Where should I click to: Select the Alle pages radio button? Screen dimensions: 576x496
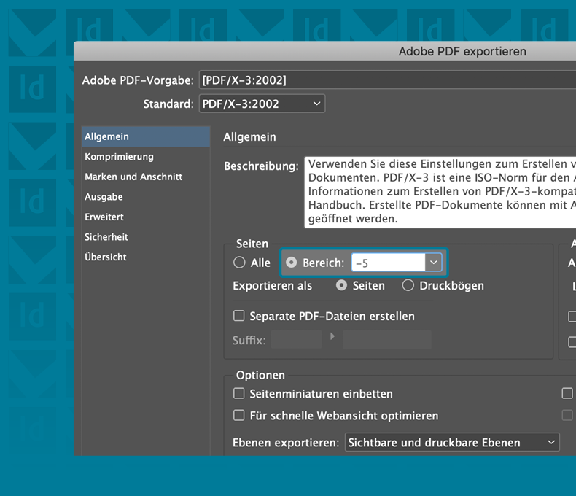(239, 263)
